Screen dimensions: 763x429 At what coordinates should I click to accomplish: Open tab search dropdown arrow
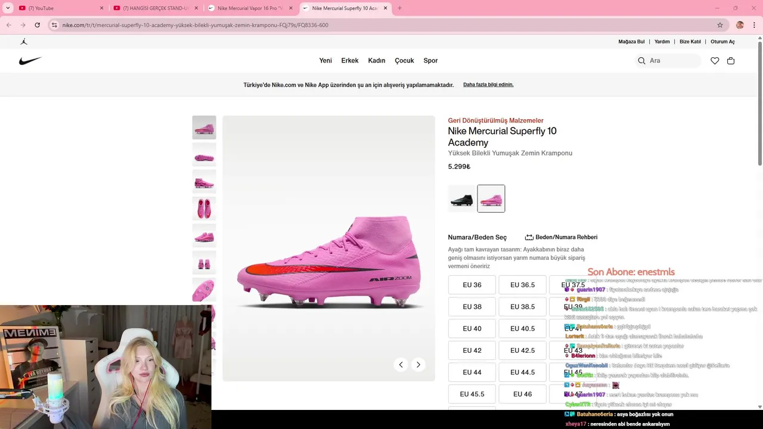8,8
